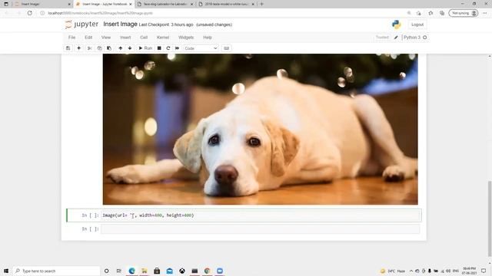Switch to the first Insert Image browser tab
Image resolution: width=492 pixels, height=276 pixels.
coord(42,4)
